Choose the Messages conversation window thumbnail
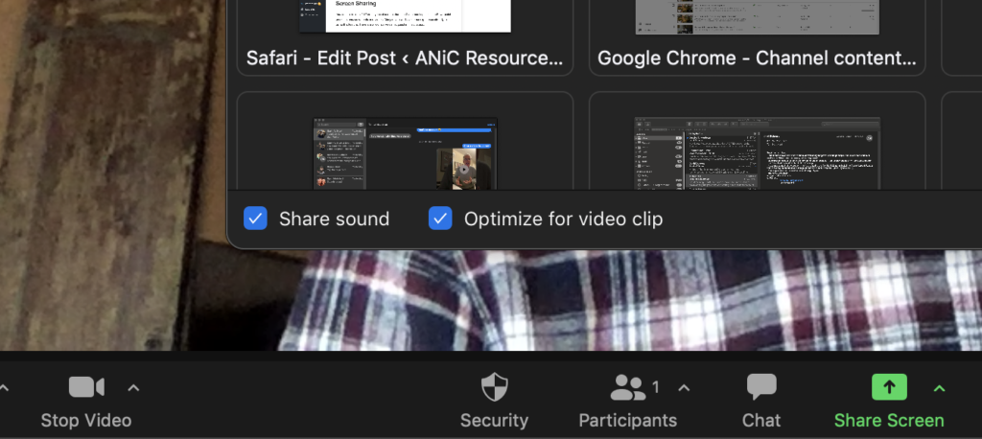Screen dimensions: 982x439 pyautogui.click(x=404, y=151)
